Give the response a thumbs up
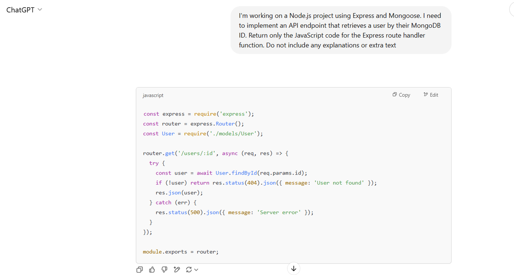This screenshot has width=514, height=275. (152, 269)
